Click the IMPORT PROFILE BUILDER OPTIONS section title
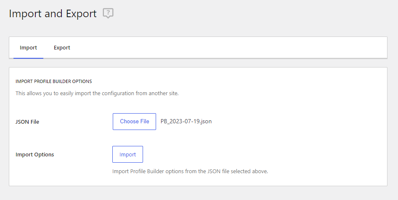Viewport: 398px width, 200px height. coord(54,81)
